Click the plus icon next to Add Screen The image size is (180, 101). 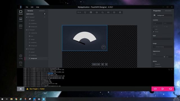coord(45,14)
